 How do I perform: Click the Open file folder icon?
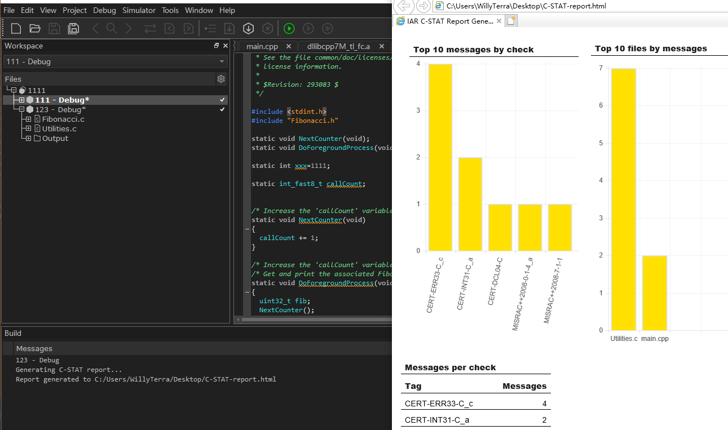(x=35, y=28)
